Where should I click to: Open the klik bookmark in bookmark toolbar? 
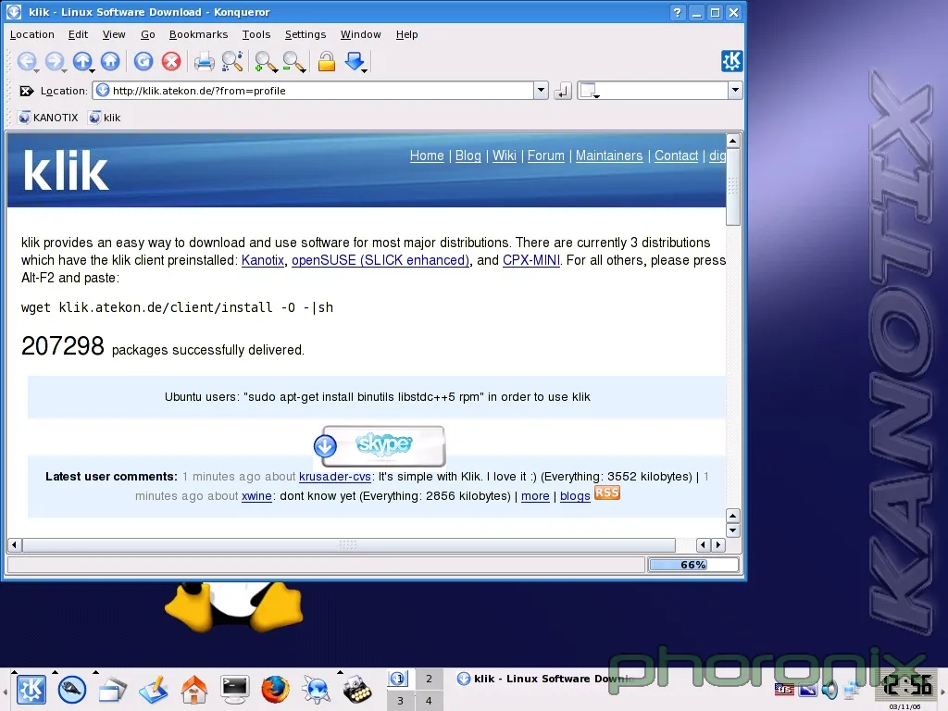tap(105, 118)
